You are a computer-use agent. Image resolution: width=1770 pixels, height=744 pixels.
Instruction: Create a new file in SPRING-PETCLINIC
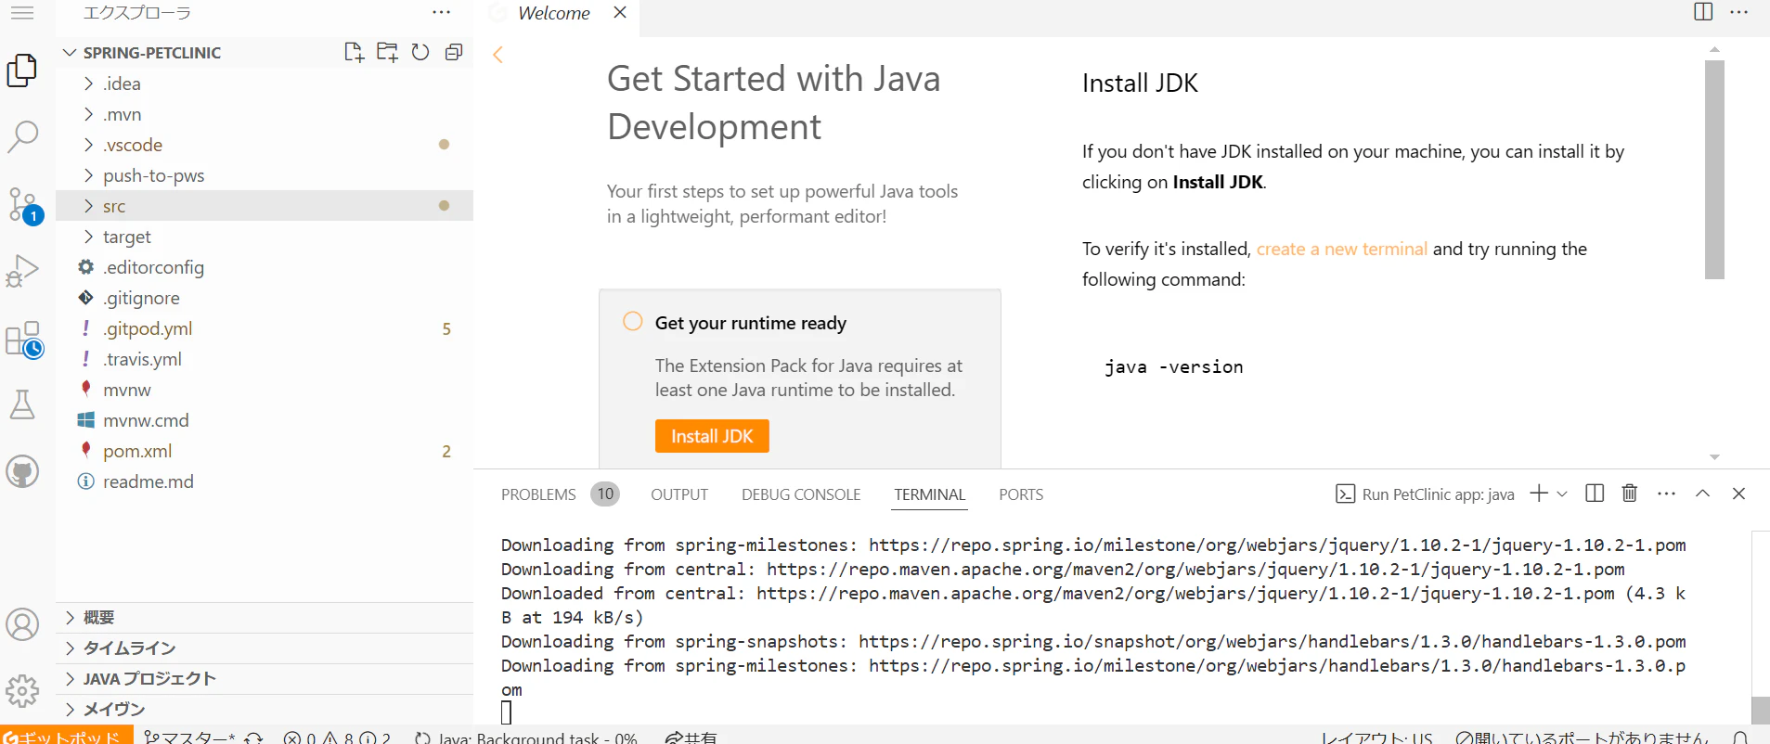pos(354,52)
